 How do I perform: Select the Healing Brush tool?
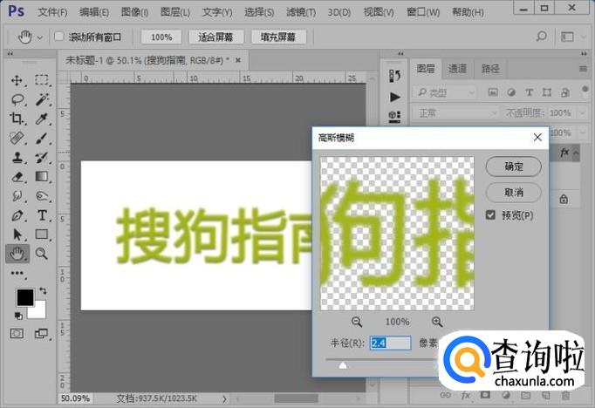(x=17, y=138)
